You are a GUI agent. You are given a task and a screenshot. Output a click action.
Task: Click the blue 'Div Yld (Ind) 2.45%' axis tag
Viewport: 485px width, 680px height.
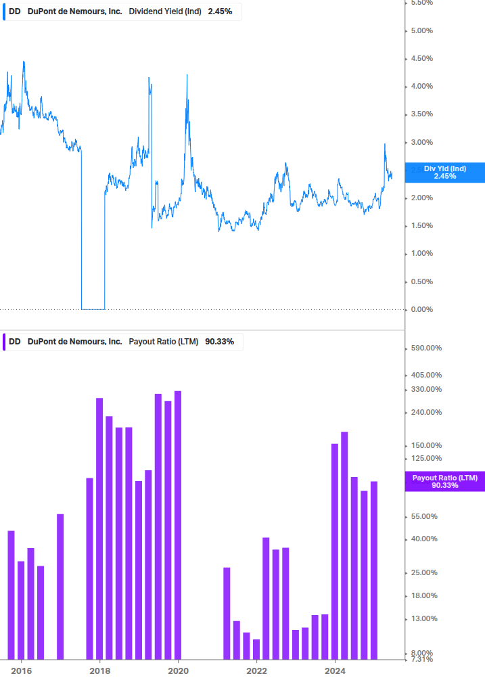(x=444, y=173)
